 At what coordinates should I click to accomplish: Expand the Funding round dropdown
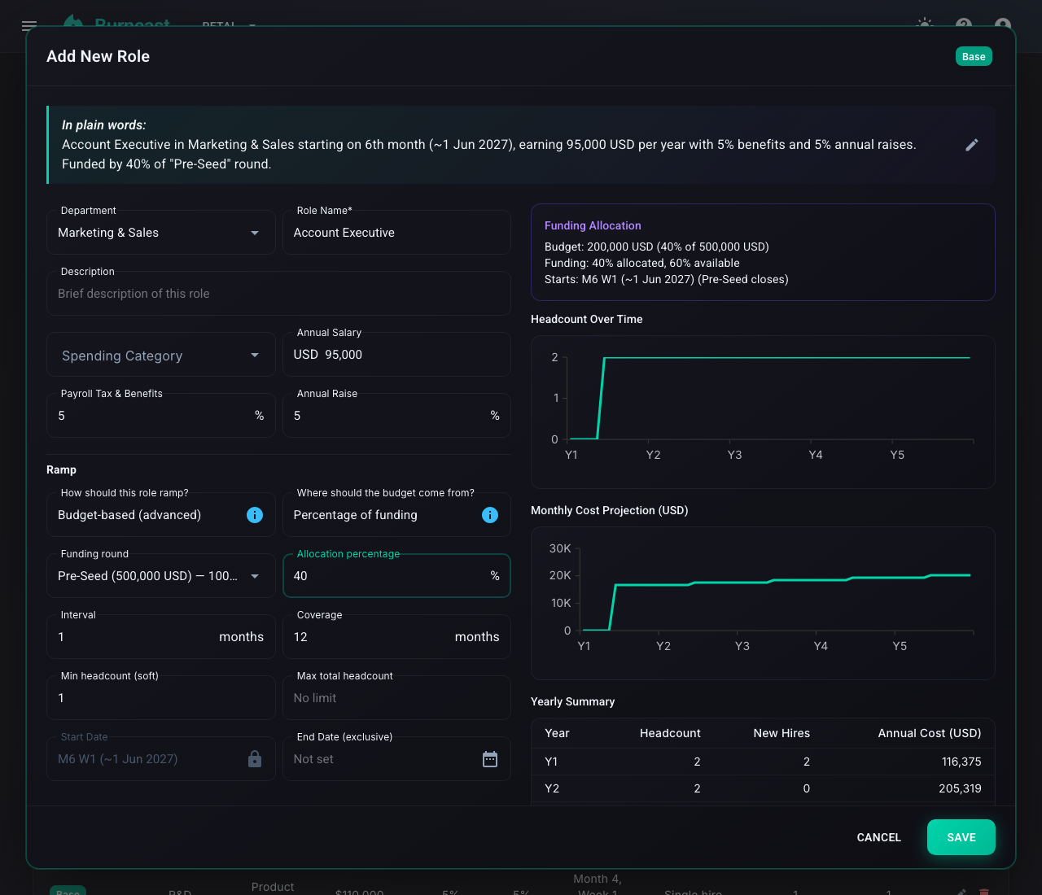(161, 576)
